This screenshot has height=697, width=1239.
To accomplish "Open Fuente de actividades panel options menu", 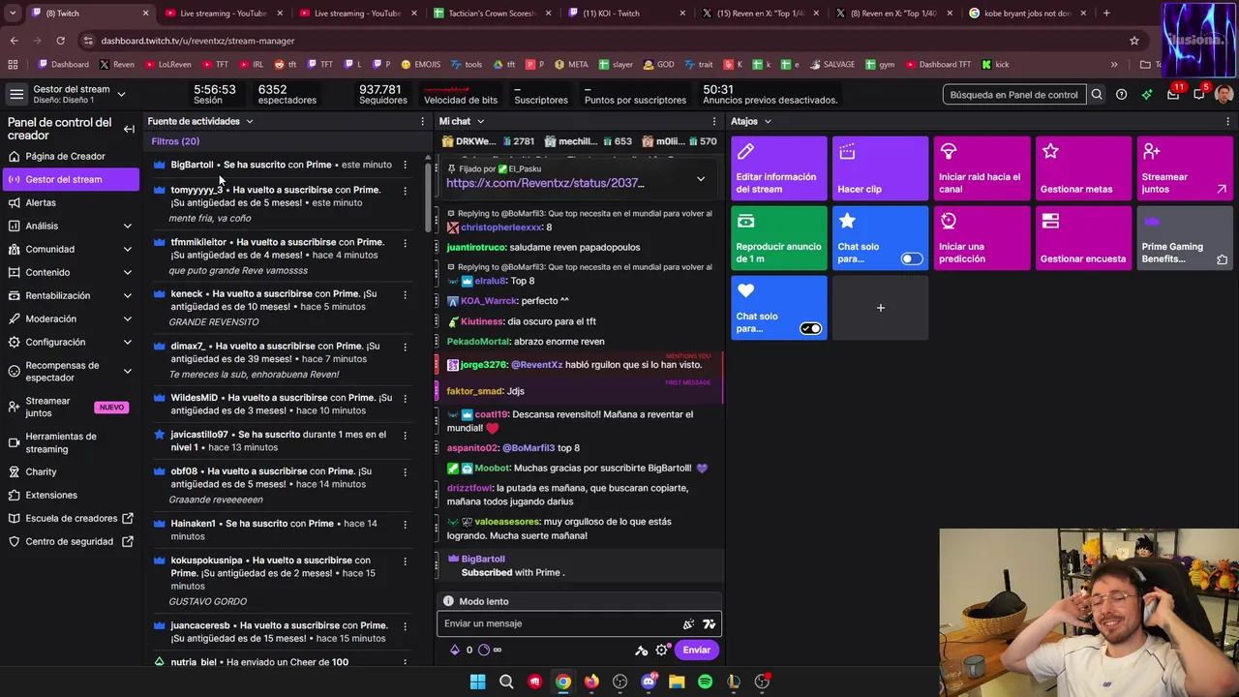I will (x=422, y=122).
